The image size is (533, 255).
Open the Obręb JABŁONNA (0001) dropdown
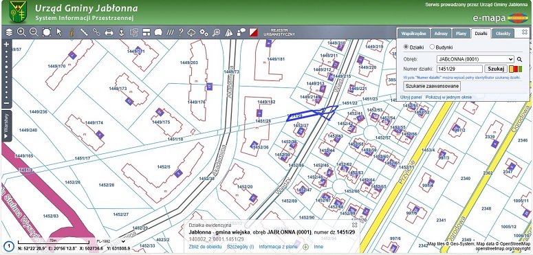(x=475, y=59)
